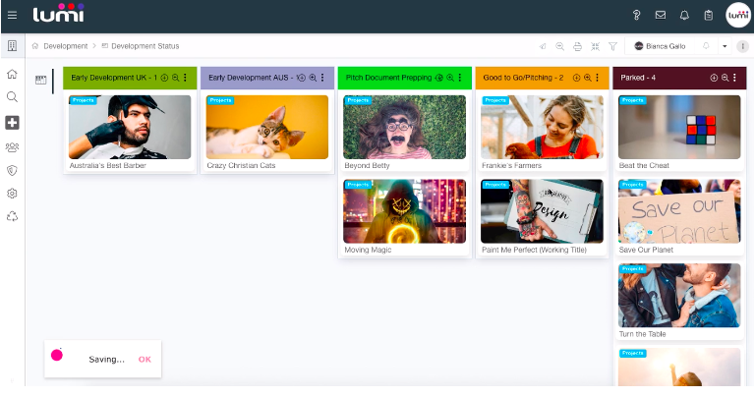Click download arrow on Early Development AUS
The image size is (755, 397).
point(302,78)
